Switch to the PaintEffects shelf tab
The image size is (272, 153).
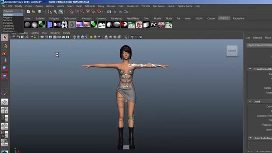pos(133,19)
